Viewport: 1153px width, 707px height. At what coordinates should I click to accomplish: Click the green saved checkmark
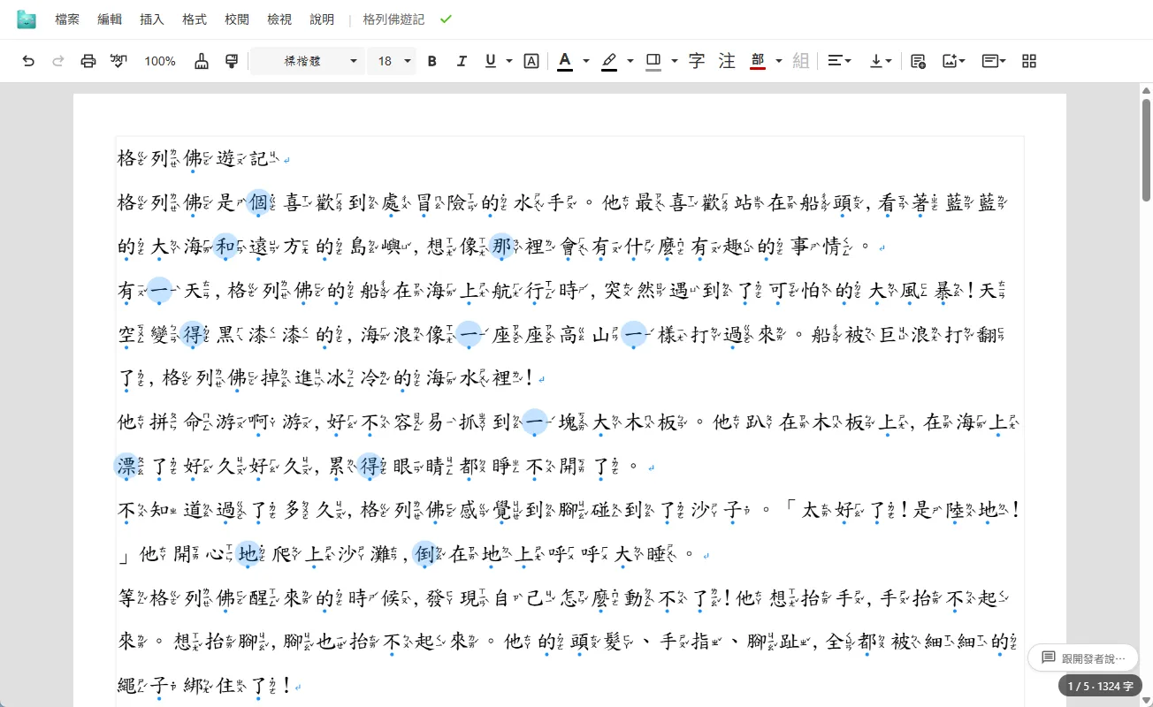[x=446, y=19]
